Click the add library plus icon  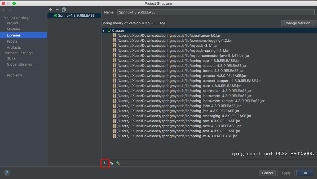click(x=51, y=10)
